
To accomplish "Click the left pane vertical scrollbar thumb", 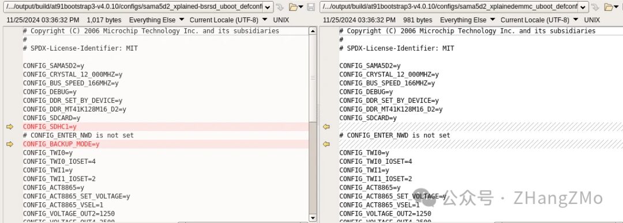I will tap(313, 78).
